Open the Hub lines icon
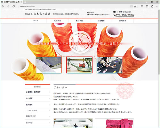The width and height of the screenshot is (160, 128). (142, 6)
